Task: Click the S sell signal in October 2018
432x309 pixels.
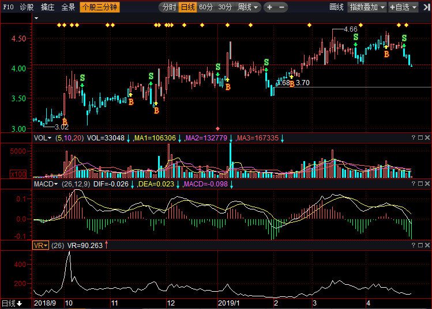Action: (82, 78)
